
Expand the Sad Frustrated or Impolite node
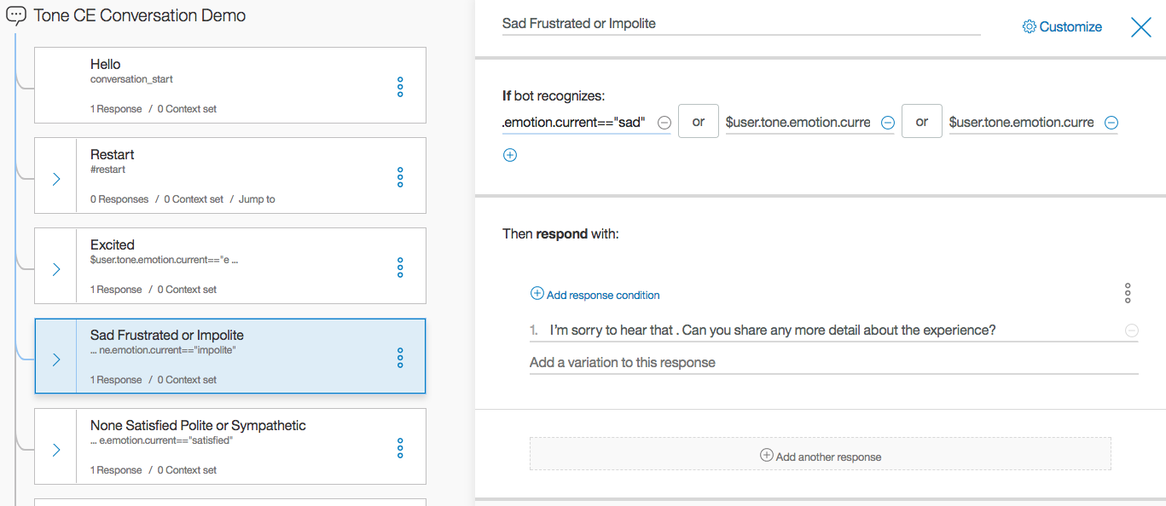(x=56, y=359)
